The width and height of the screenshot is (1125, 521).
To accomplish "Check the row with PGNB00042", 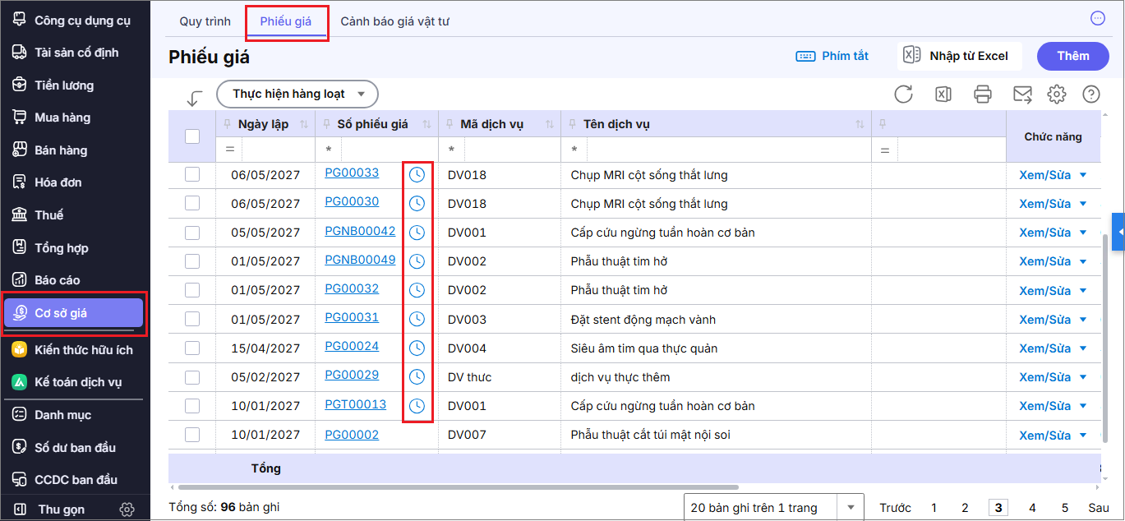I will pos(192,233).
